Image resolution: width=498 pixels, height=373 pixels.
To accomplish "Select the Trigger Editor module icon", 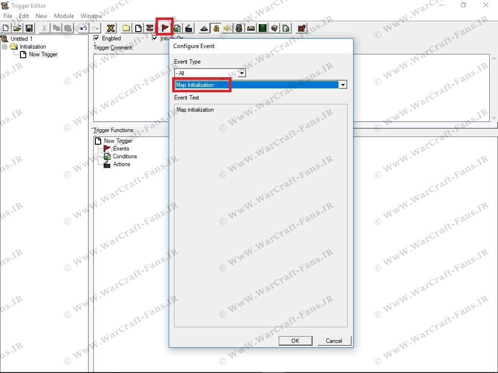I will (216, 28).
